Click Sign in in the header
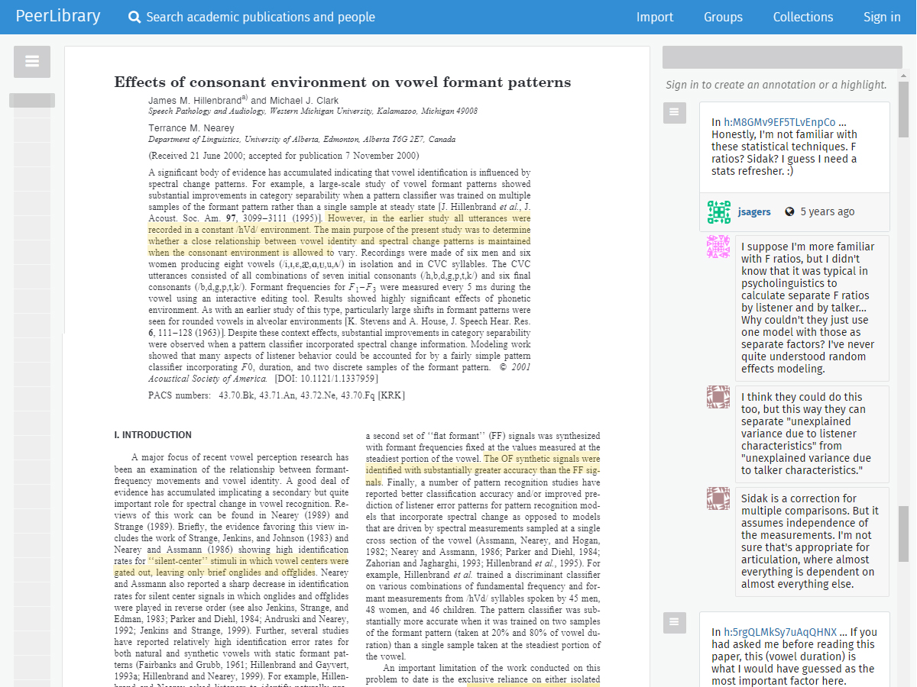The height and width of the screenshot is (687, 917). 882,17
